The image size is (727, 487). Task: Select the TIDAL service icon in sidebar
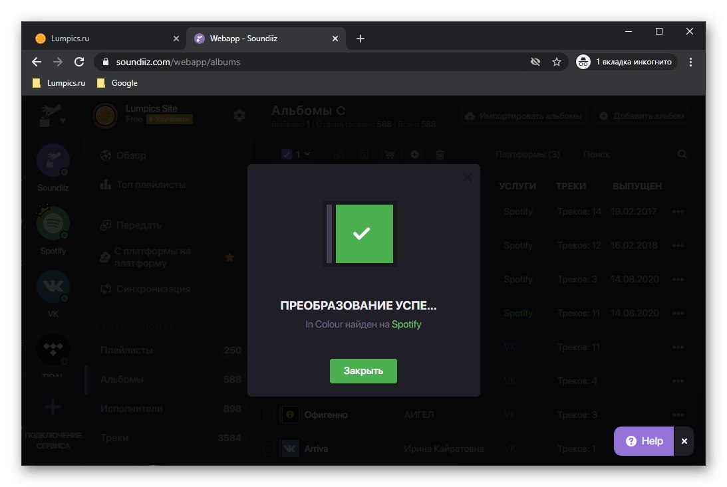coord(53,349)
